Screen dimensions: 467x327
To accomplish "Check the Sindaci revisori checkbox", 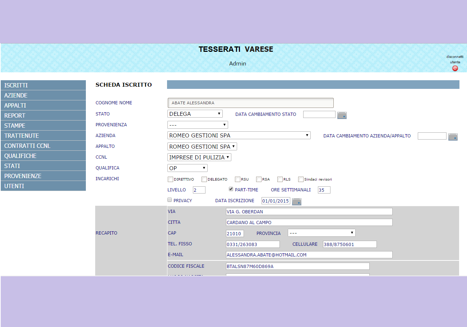I will [301, 179].
